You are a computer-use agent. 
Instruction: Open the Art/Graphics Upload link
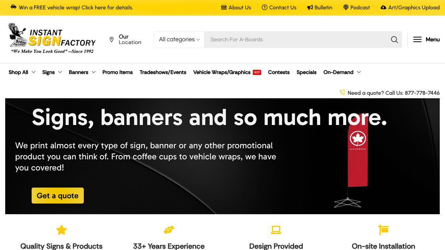410,8
